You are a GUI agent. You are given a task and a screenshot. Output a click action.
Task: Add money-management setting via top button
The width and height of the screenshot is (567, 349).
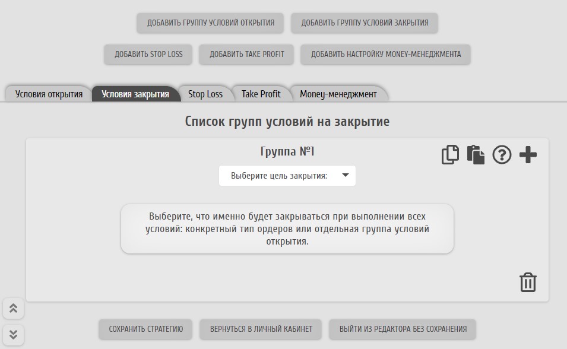point(385,54)
